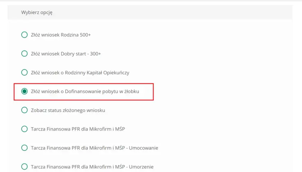Pick the Zobacz status złożonego wniosku radio
Image resolution: width=302 pixels, height=172 pixels.
[x=24, y=110]
